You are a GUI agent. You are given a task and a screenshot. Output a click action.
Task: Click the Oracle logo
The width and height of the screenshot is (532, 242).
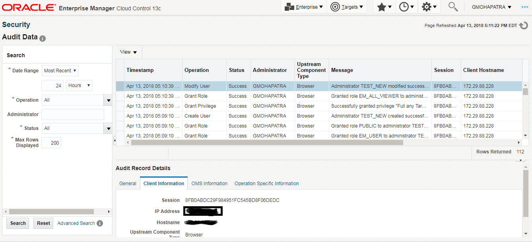(29, 8)
